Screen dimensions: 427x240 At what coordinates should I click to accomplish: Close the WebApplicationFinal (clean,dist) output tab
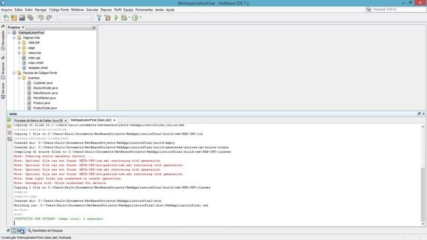(x=114, y=120)
